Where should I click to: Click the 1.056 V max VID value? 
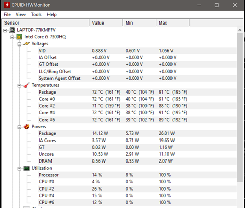tap(166, 51)
